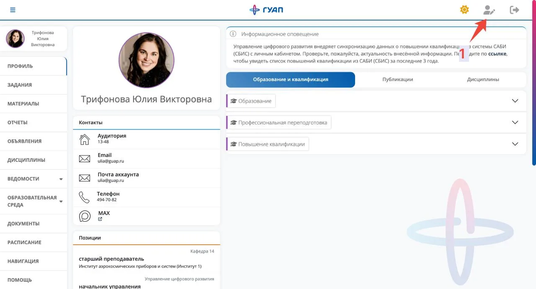Open the hamburger menu icon
This screenshot has width=536, height=289.
pos(13,10)
